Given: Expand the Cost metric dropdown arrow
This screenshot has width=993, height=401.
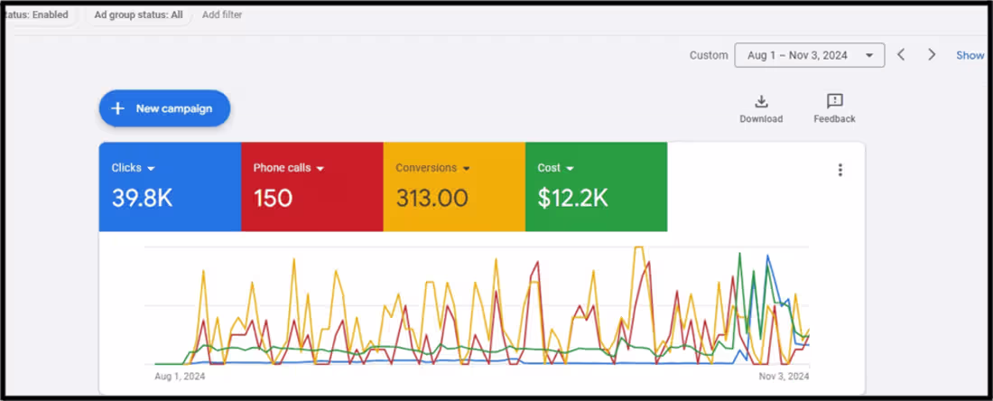Looking at the screenshot, I should (571, 169).
